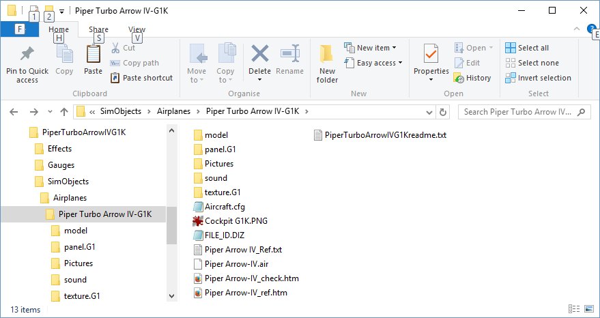
Task: Click the Cut scissors icon
Action: 115,48
